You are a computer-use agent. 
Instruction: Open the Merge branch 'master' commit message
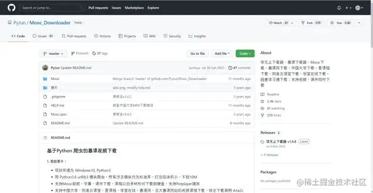pos(160,79)
